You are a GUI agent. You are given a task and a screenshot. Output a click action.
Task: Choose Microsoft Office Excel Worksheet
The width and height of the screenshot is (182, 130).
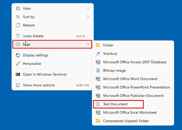coord(133,112)
